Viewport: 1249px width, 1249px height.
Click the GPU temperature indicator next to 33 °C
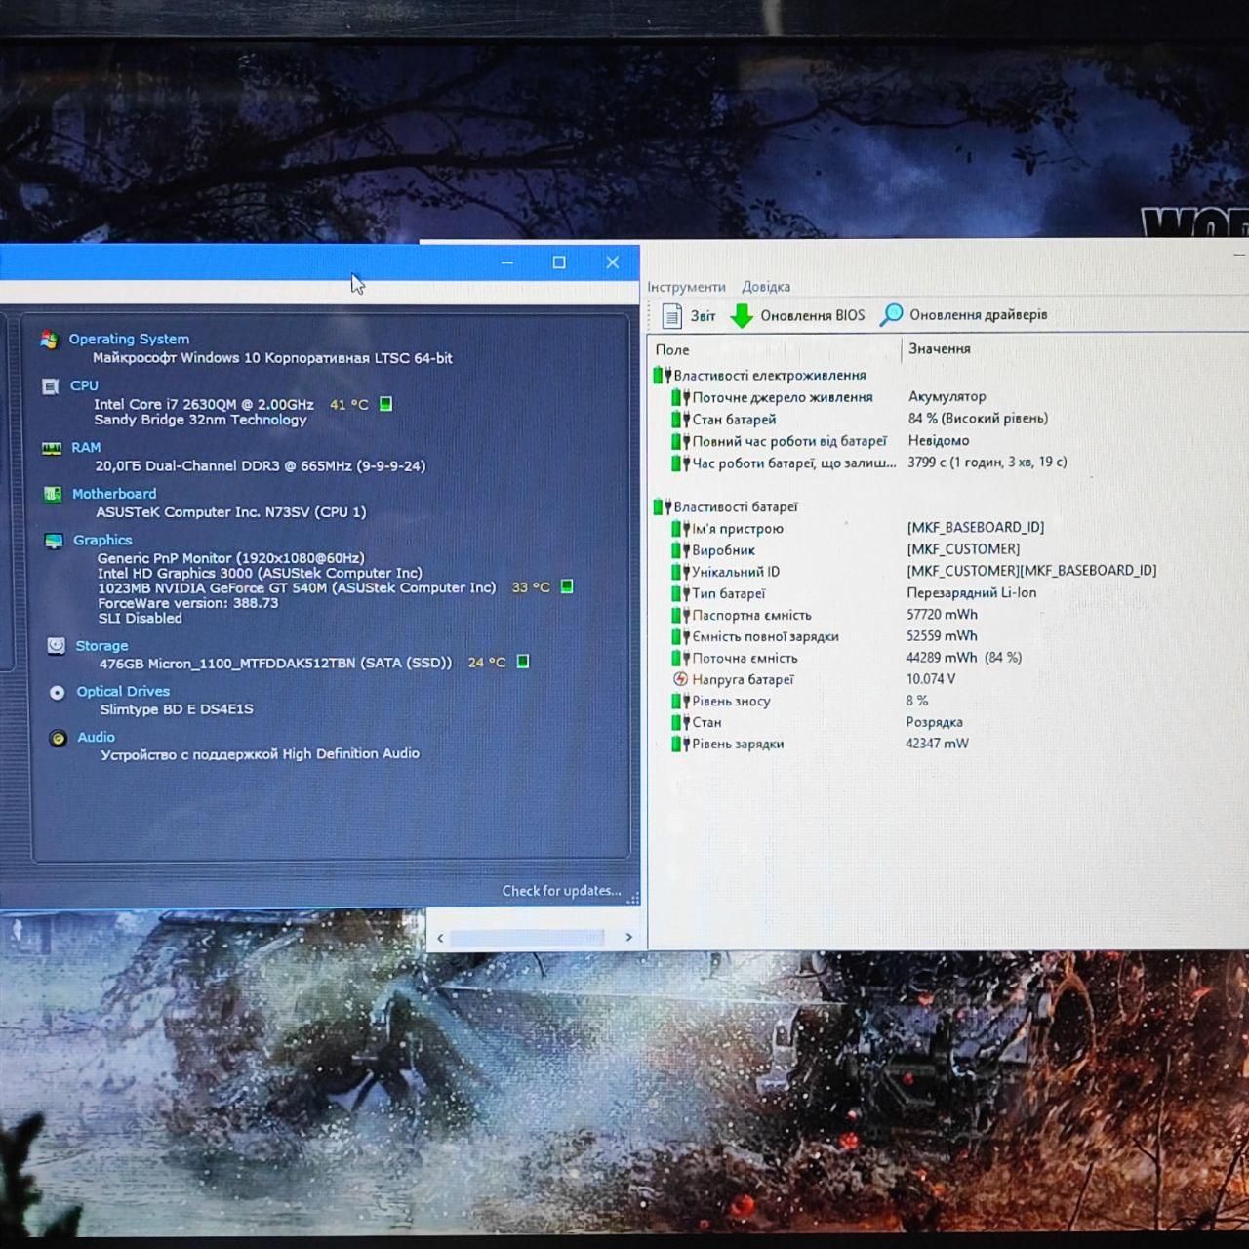tap(567, 586)
